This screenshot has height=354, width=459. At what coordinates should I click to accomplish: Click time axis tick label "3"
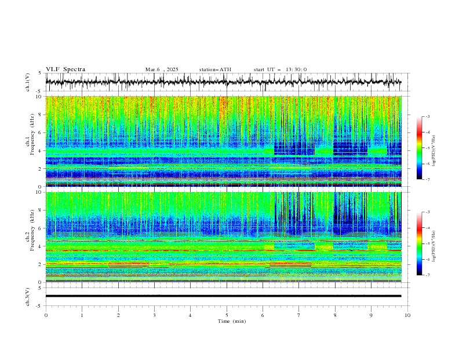tap(154, 315)
